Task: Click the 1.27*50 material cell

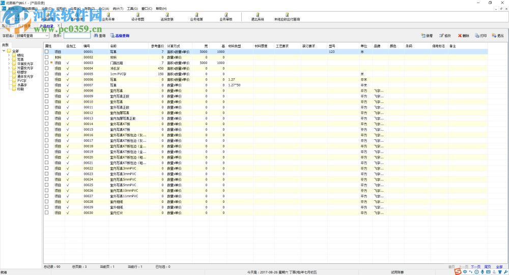Action: 234,85
